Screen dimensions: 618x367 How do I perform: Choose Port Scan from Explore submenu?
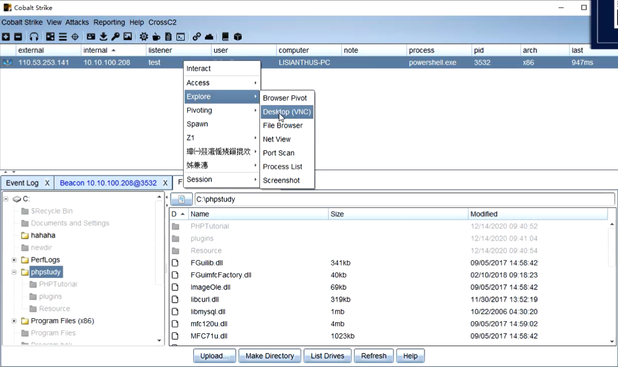coord(287,153)
